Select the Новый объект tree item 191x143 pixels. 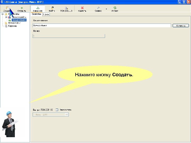click(19, 20)
